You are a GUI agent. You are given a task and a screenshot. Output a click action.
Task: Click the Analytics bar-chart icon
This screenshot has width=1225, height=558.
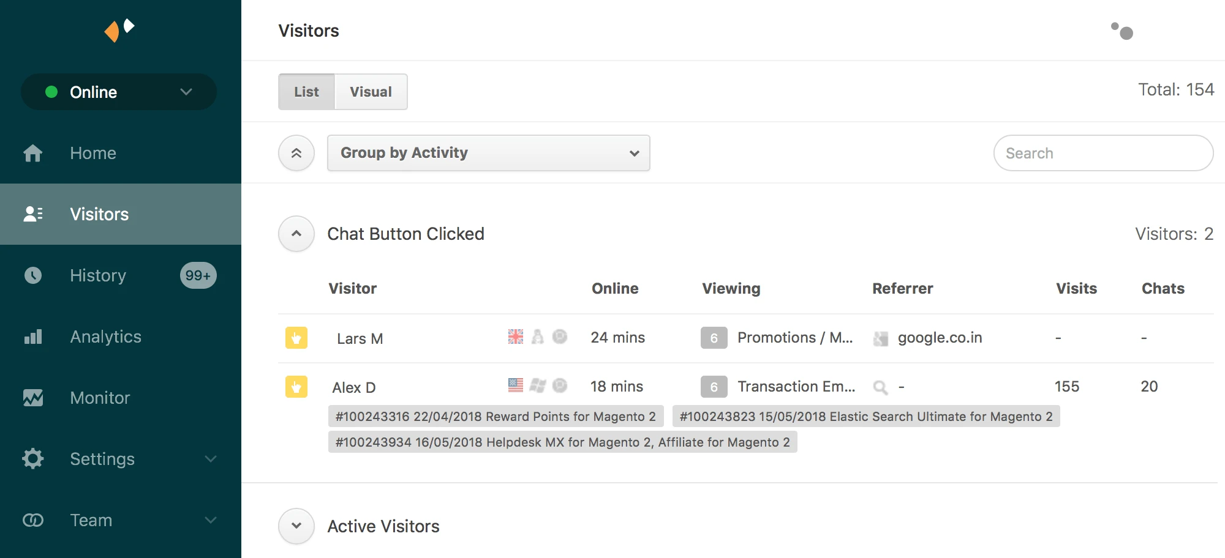pyautogui.click(x=32, y=337)
